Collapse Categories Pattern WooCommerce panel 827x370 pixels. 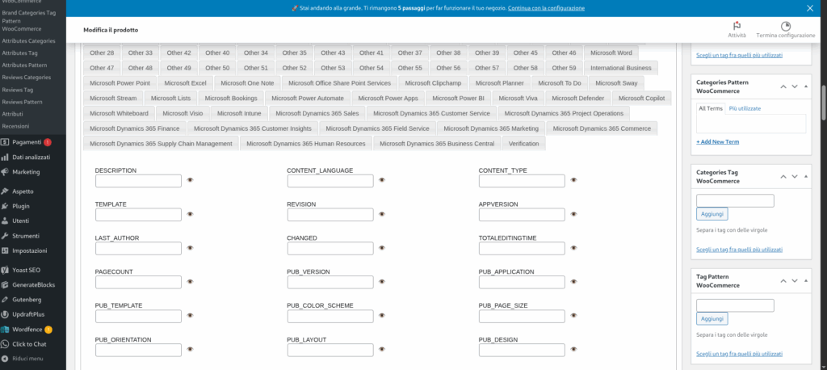(x=805, y=86)
